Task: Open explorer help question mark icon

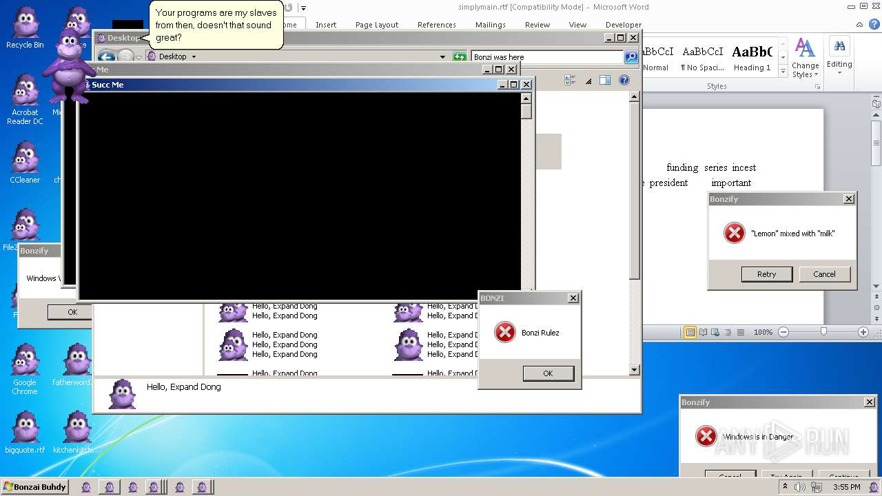Action: coord(624,80)
